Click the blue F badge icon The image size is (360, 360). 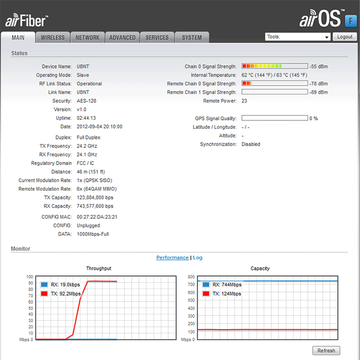pos(349,20)
